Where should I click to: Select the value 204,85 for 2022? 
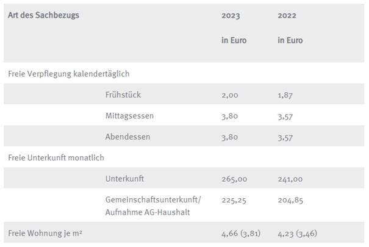290,201
